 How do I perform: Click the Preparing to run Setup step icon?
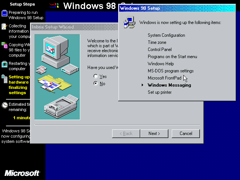[4, 13]
